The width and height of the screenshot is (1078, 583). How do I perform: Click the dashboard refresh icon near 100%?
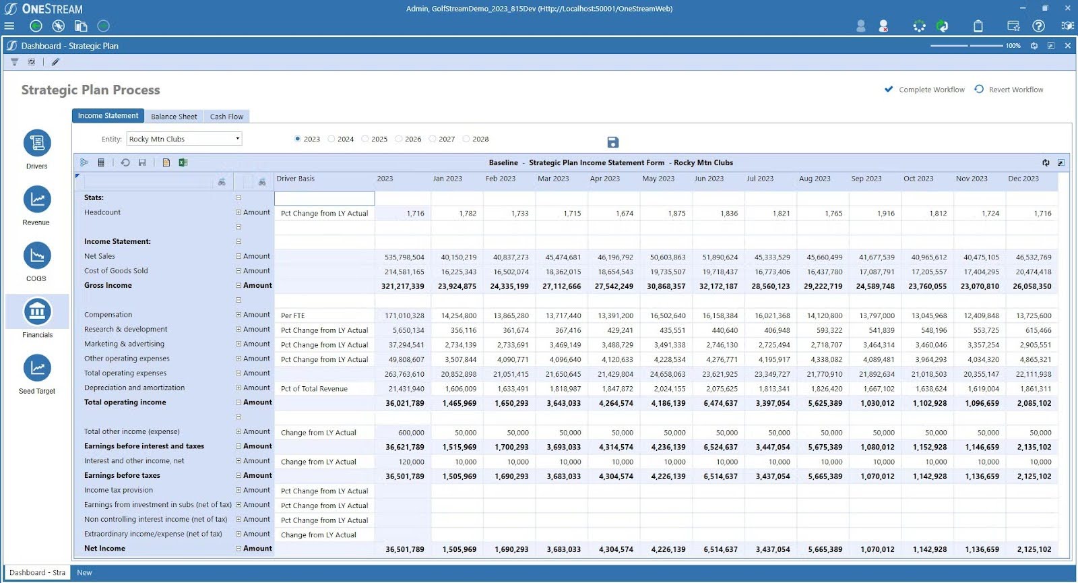click(x=1034, y=46)
